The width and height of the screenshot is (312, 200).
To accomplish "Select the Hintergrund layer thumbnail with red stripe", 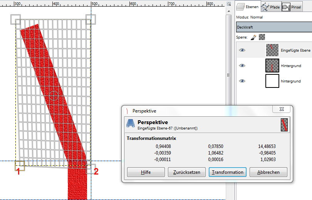I will click(x=272, y=66).
